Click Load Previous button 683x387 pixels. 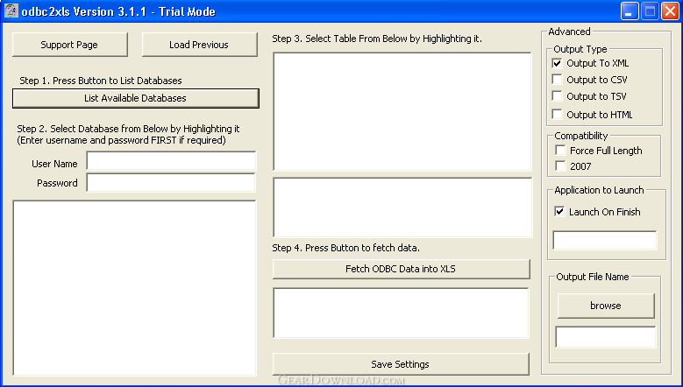coord(200,45)
